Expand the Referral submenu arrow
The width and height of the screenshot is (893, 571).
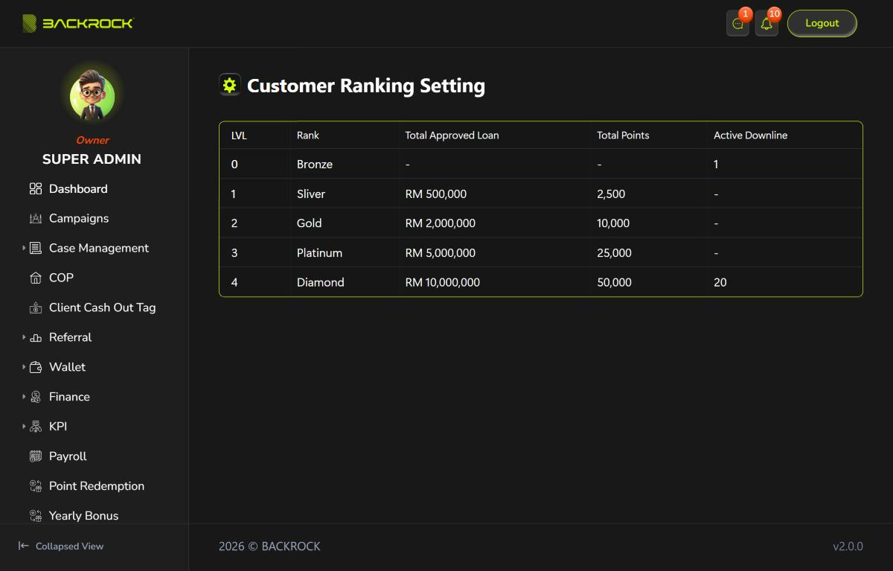(x=24, y=337)
